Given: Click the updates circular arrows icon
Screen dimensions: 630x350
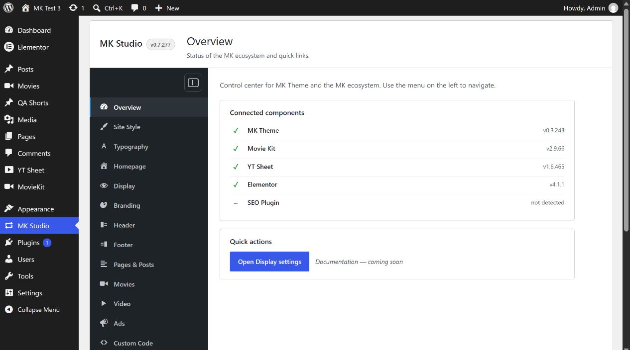Looking at the screenshot, I should click(73, 8).
